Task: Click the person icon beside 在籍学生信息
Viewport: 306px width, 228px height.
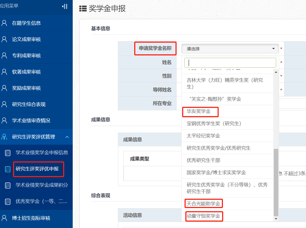Action: (4, 23)
